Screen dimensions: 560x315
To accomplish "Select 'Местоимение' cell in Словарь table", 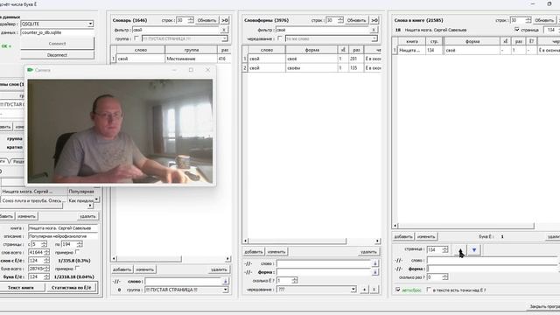I will pyautogui.click(x=191, y=59).
